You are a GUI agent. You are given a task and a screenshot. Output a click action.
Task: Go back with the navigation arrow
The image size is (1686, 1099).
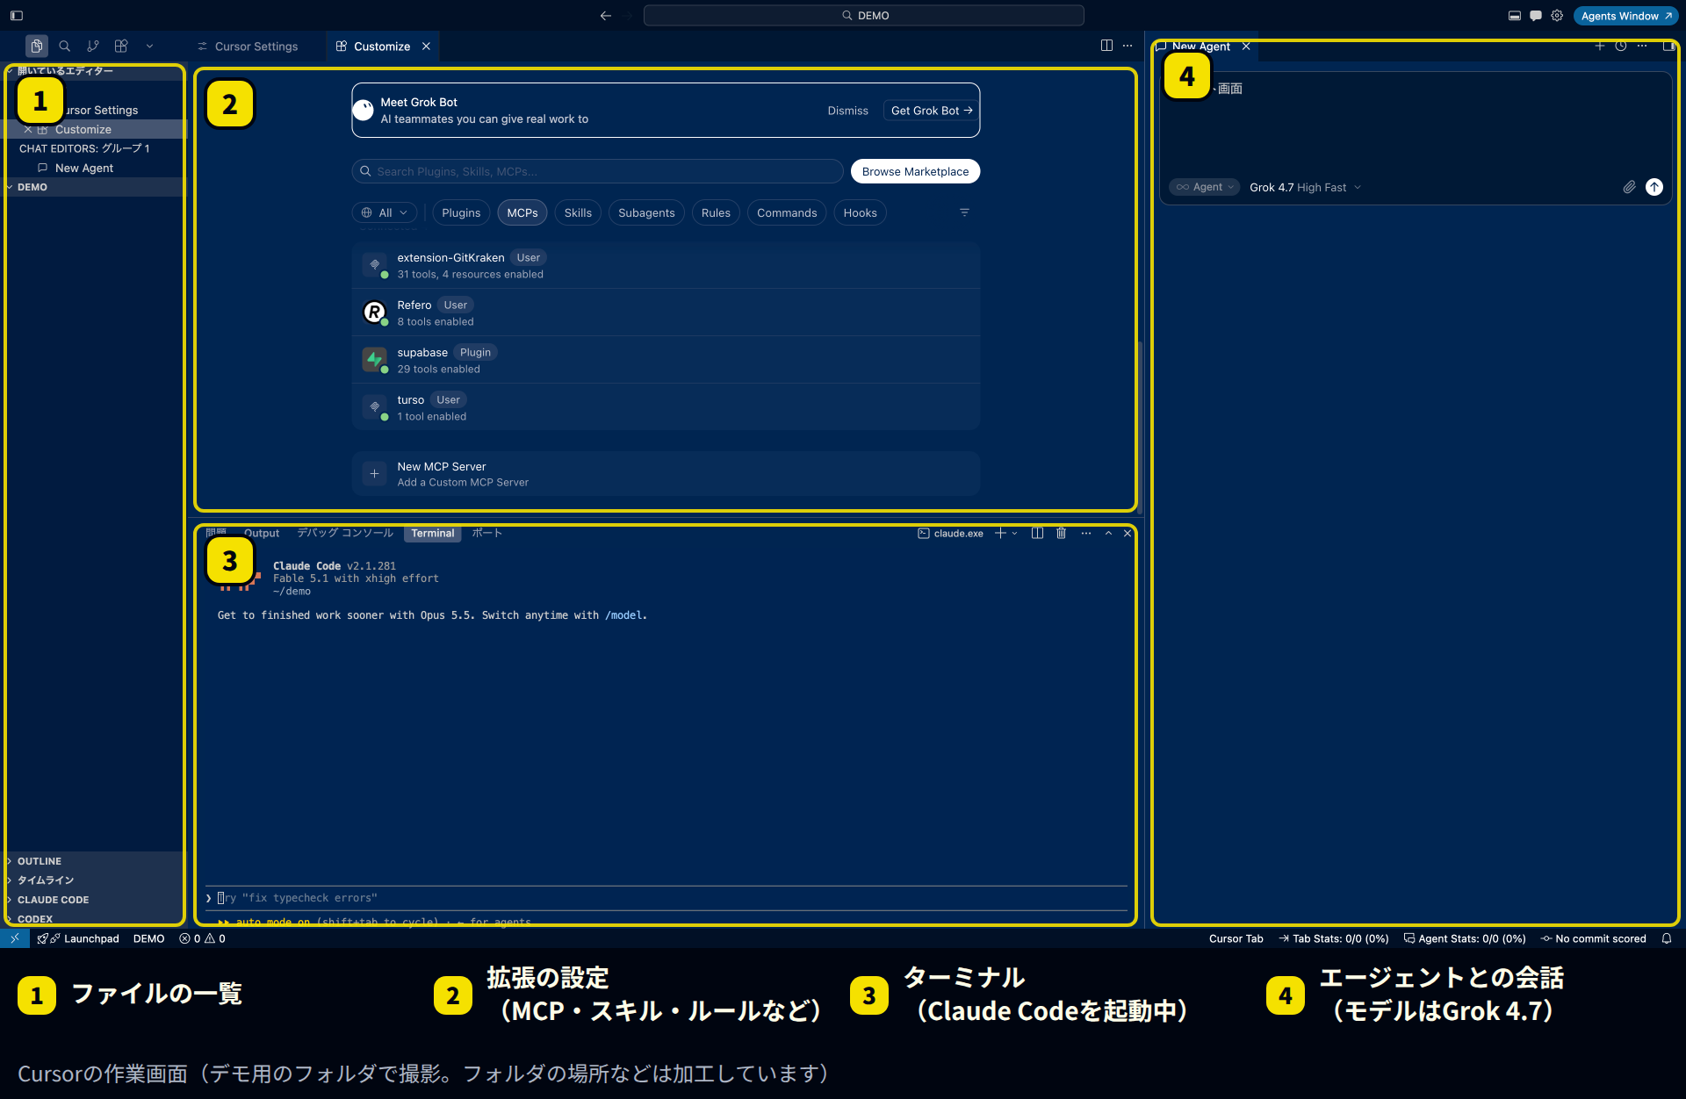[x=605, y=15]
